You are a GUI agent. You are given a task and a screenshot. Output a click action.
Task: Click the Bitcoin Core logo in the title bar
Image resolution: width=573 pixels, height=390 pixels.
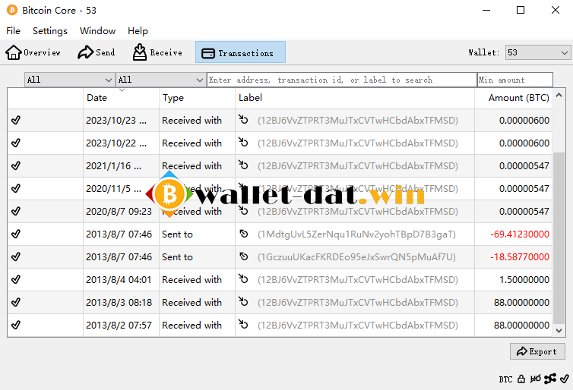[x=12, y=10]
